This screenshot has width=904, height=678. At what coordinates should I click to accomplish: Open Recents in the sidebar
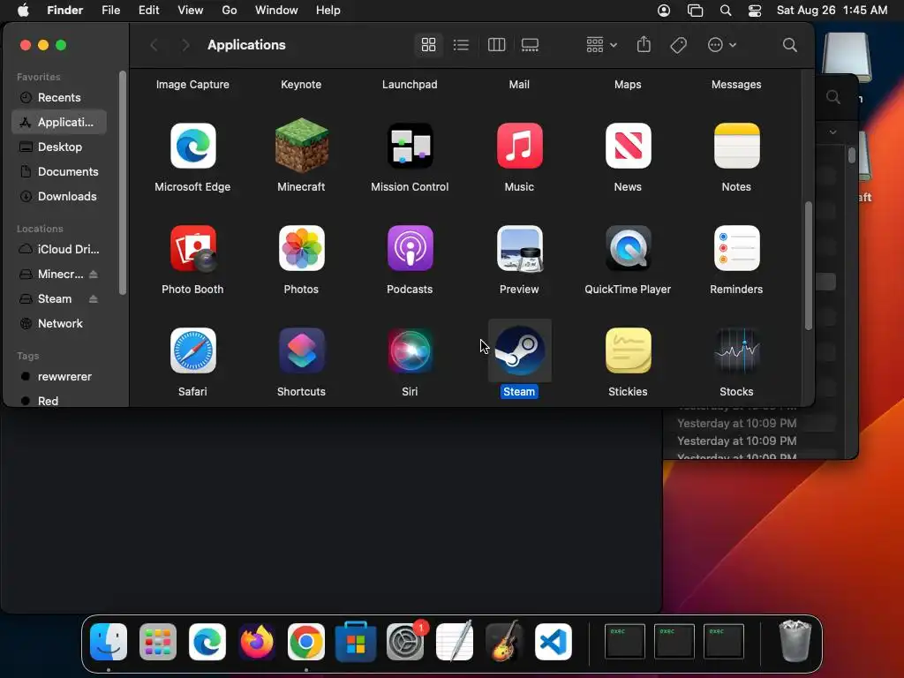pos(59,97)
